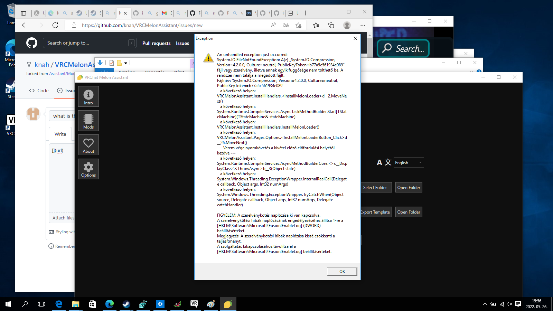Open Pull requests in GitHub header

[x=156, y=43]
